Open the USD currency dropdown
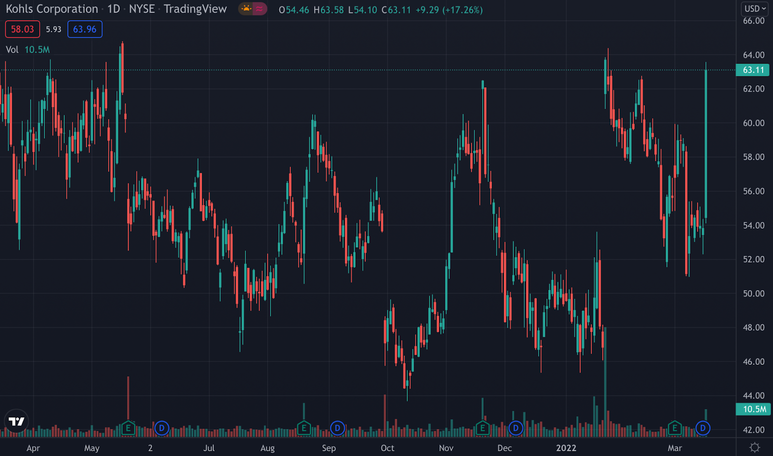 [x=755, y=9]
